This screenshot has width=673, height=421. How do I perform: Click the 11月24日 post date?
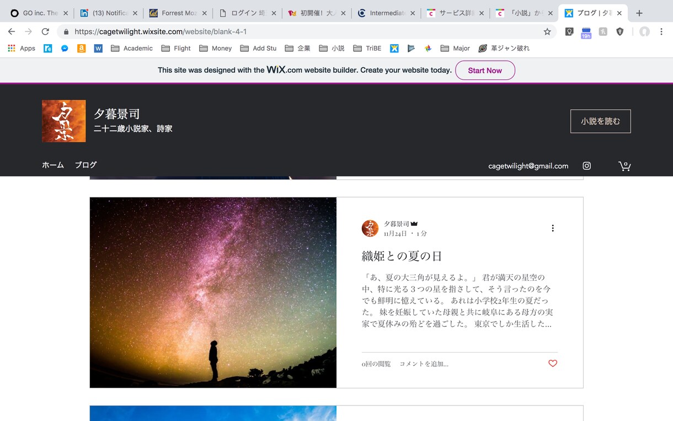(x=396, y=233)
